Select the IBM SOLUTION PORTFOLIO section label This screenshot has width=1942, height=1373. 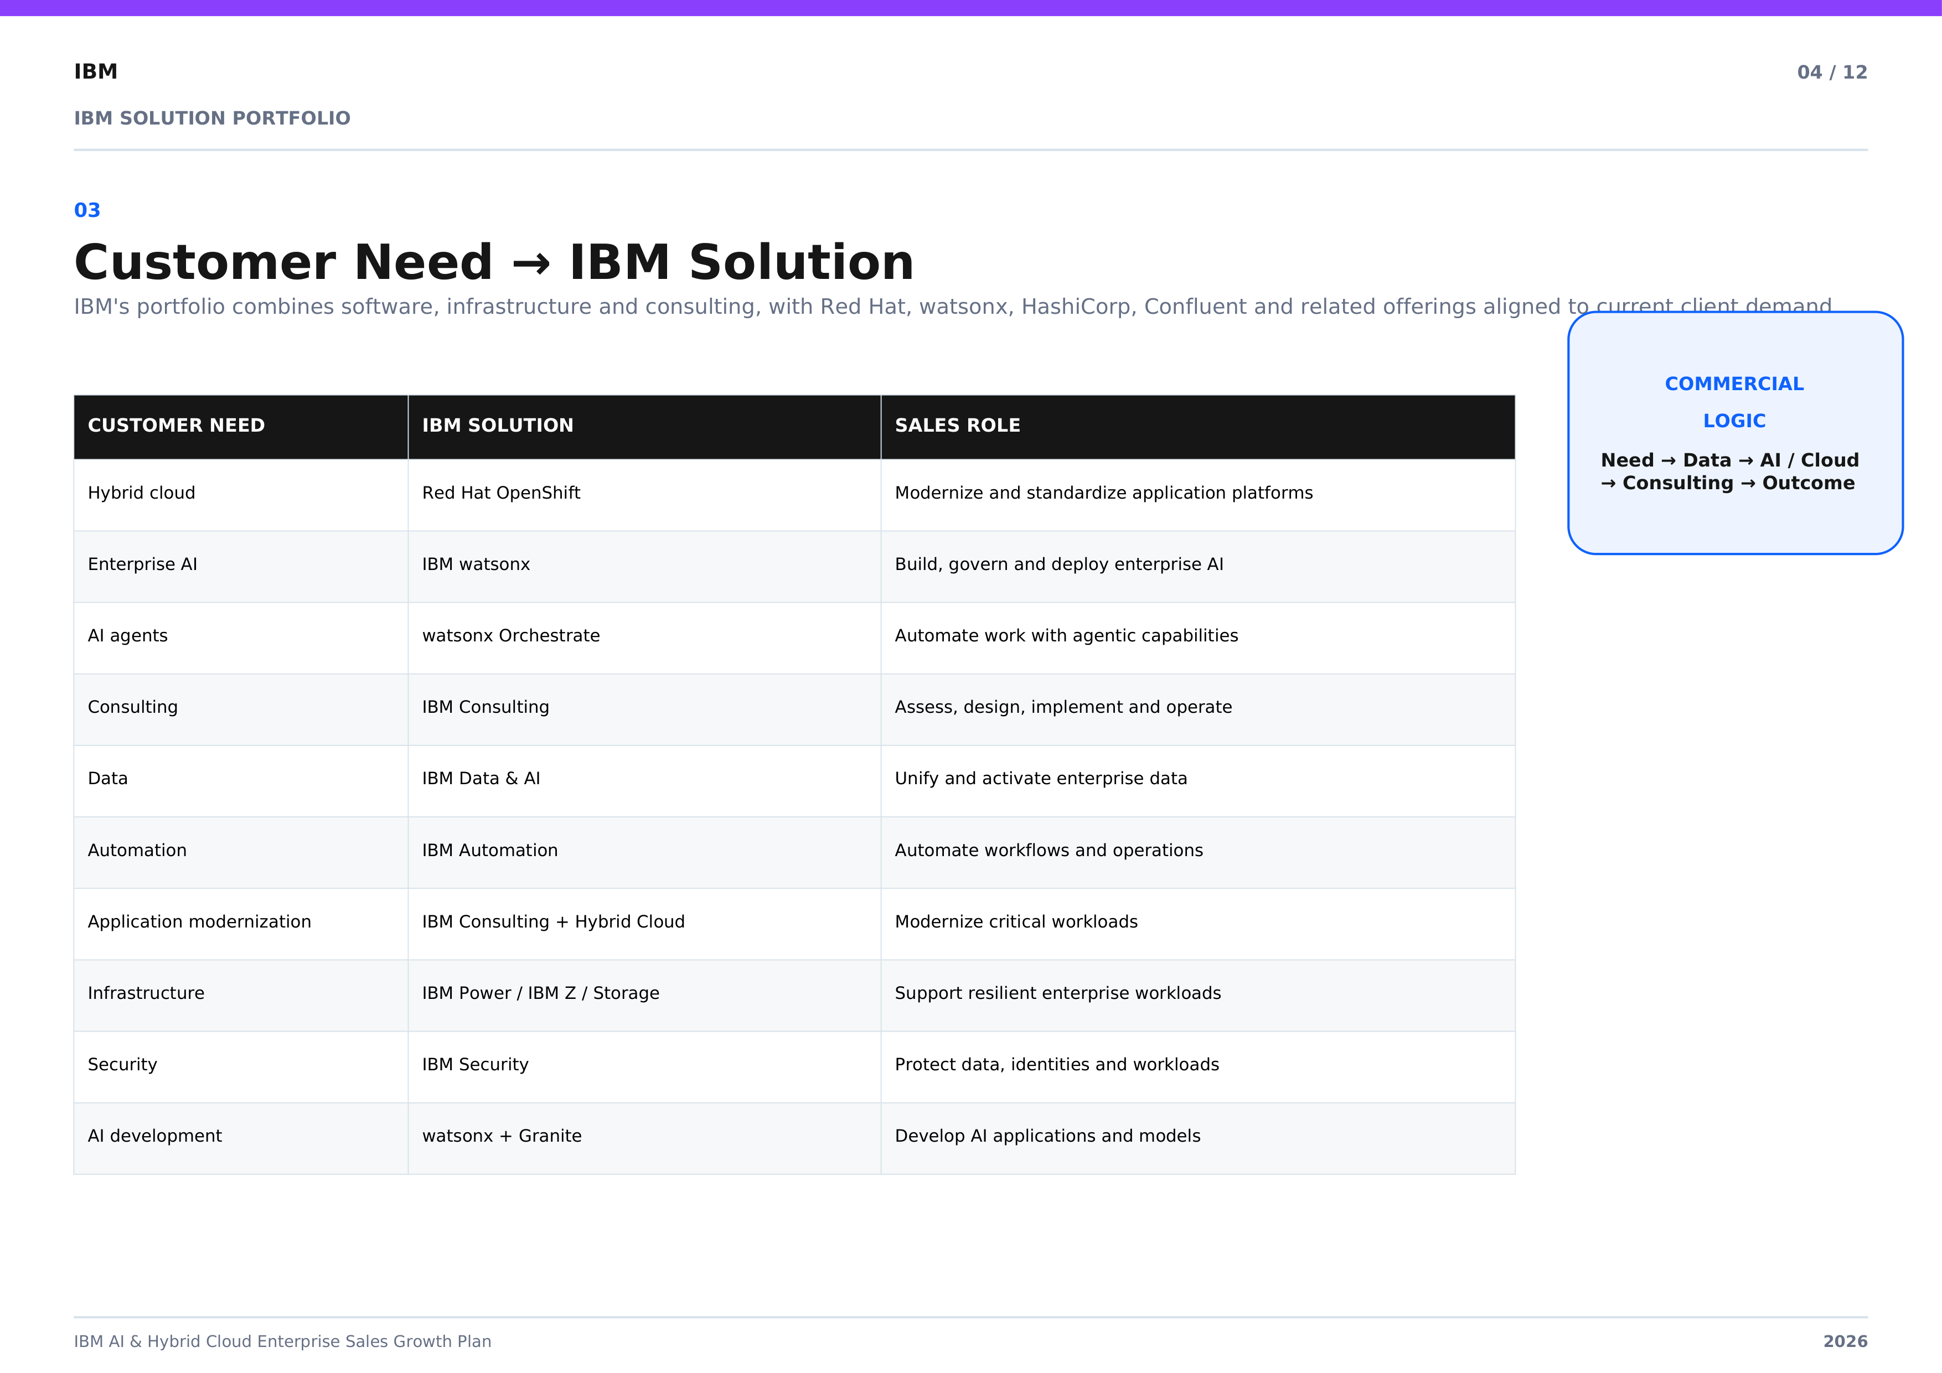[x=212, y=118]
